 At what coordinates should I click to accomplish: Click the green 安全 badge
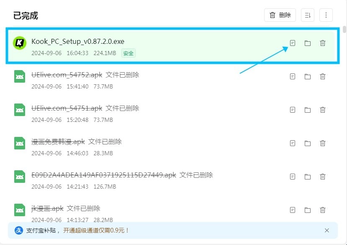pyautogui.click(x=129, y=53)
